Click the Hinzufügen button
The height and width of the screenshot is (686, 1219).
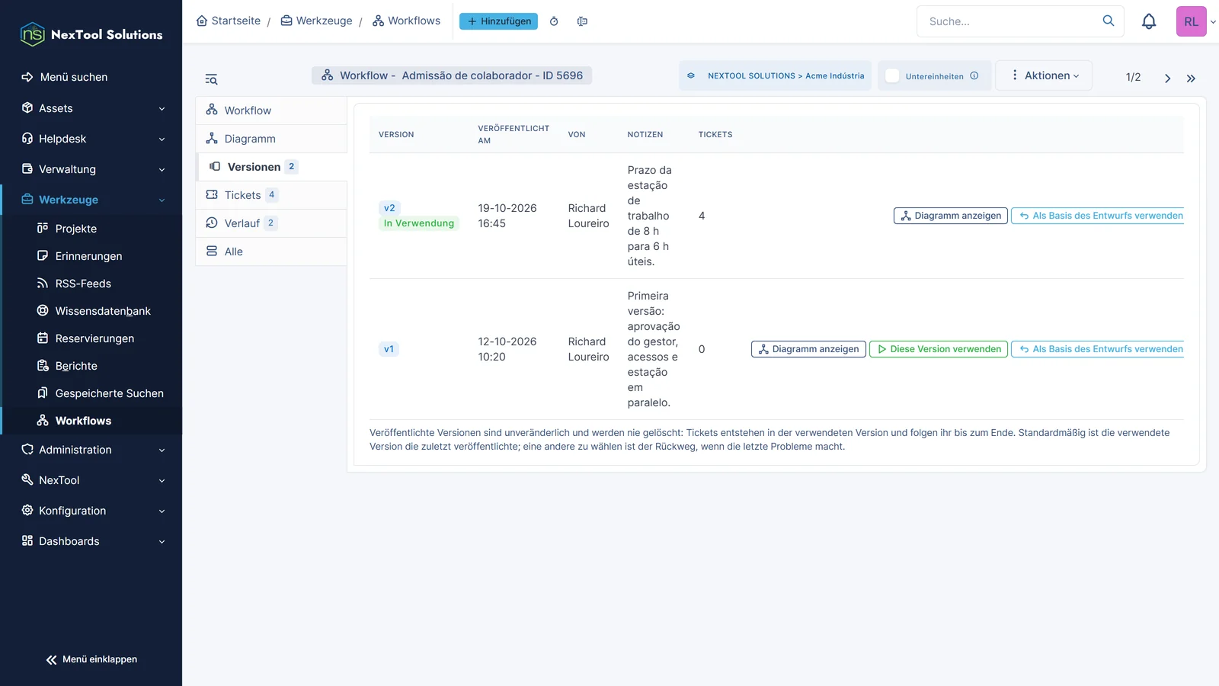(x=498, y=21)
